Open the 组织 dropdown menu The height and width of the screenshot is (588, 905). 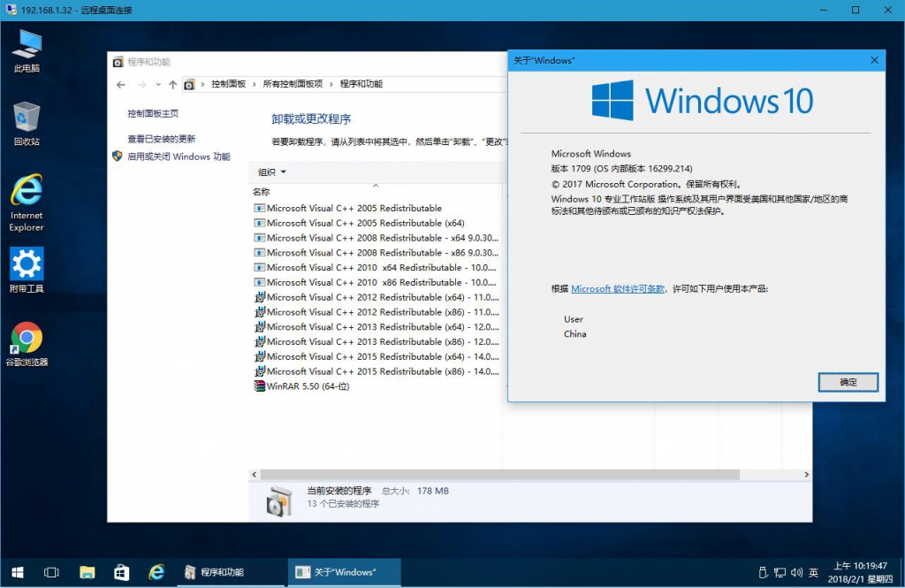pos(272,172)
